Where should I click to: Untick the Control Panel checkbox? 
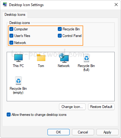[60, 36]
